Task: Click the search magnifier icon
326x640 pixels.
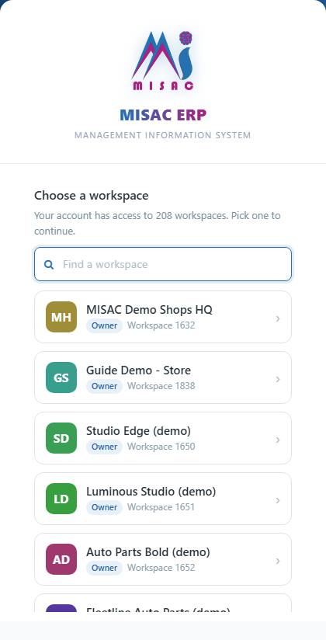Action: coord(49,265)
